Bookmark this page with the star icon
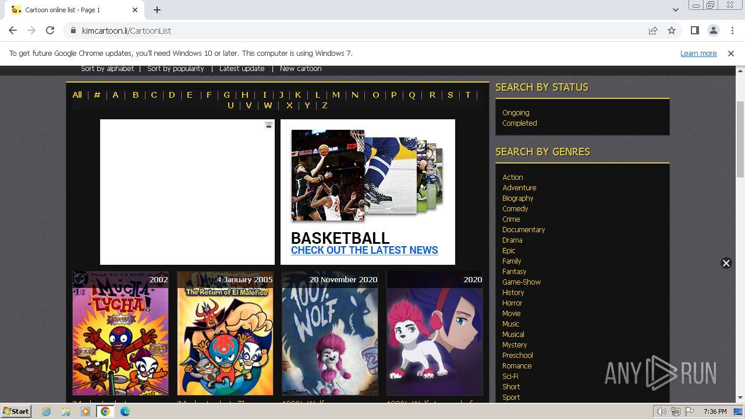 coord(672,31)
